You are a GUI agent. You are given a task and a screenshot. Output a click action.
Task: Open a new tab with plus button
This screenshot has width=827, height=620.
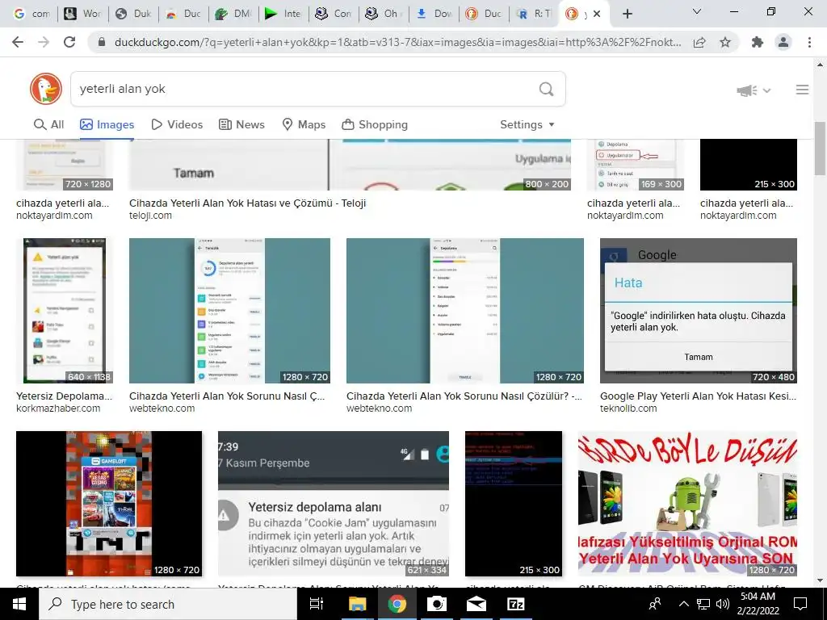627,14
